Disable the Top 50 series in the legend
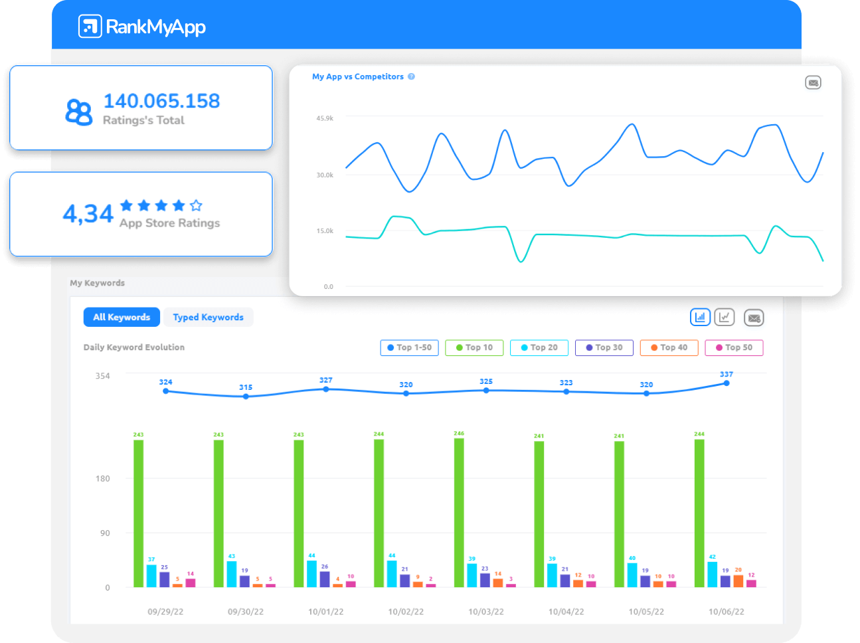The height and width of the screenshot is (643, 860). point(734,347)
